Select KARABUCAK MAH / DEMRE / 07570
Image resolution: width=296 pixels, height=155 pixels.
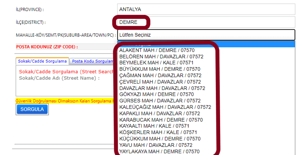tap(161, 120)
